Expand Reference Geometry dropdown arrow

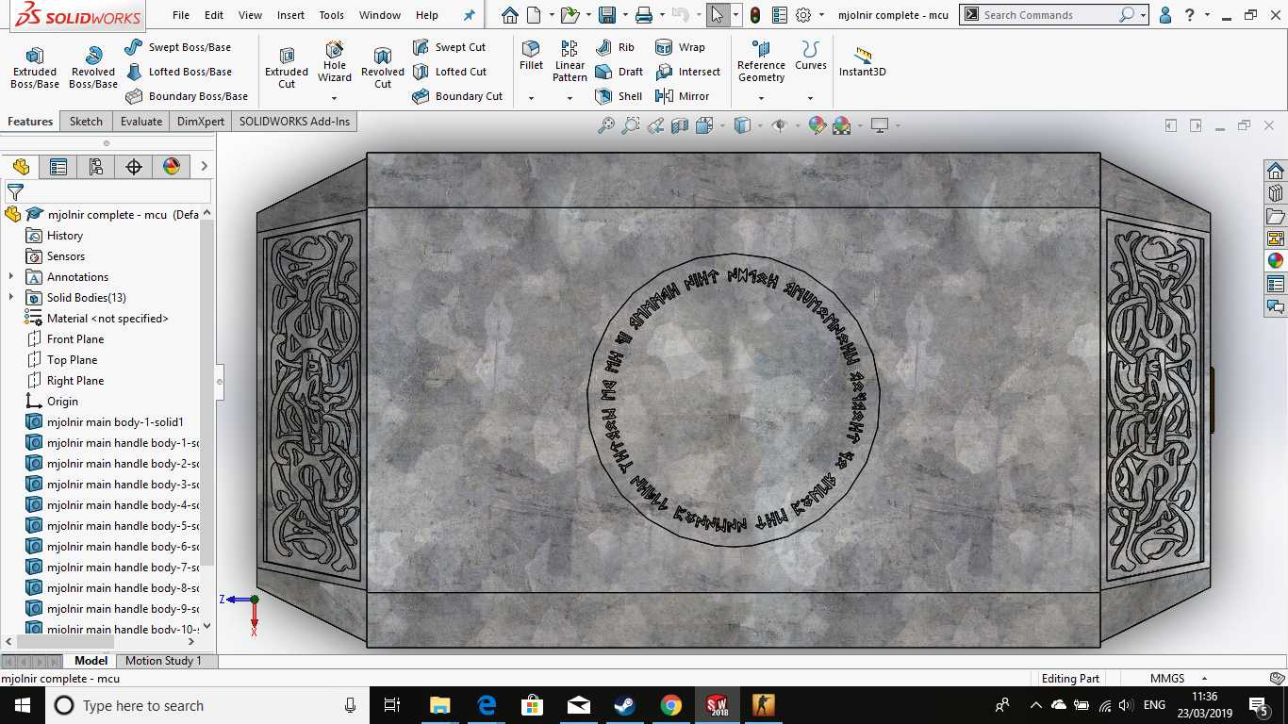coord(761,98)
